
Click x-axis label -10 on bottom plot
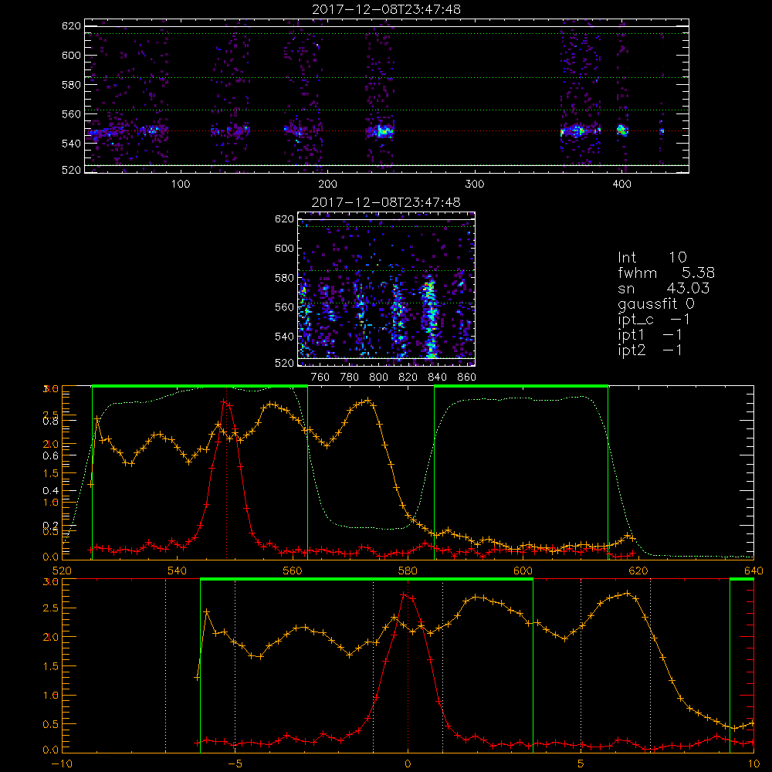(x=62, y=764)
